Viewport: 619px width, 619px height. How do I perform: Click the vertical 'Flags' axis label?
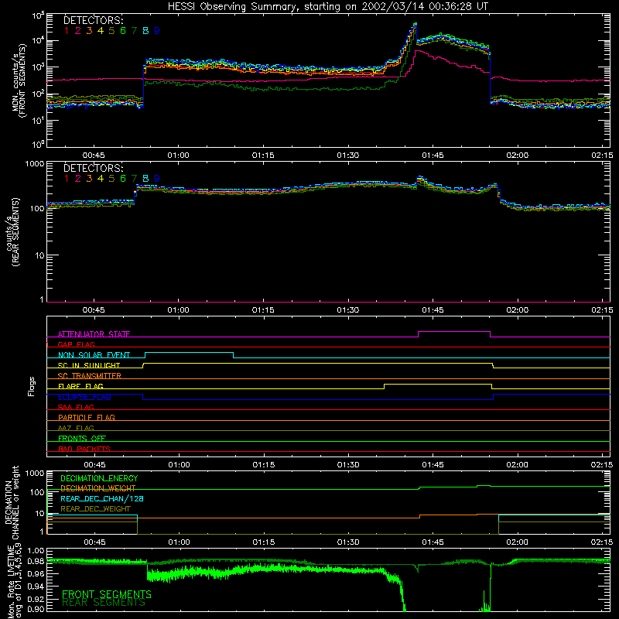click(x=32, y=386)
